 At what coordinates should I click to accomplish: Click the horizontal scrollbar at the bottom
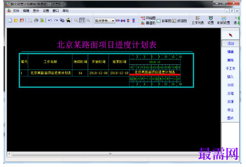click(x=110, y=154)
